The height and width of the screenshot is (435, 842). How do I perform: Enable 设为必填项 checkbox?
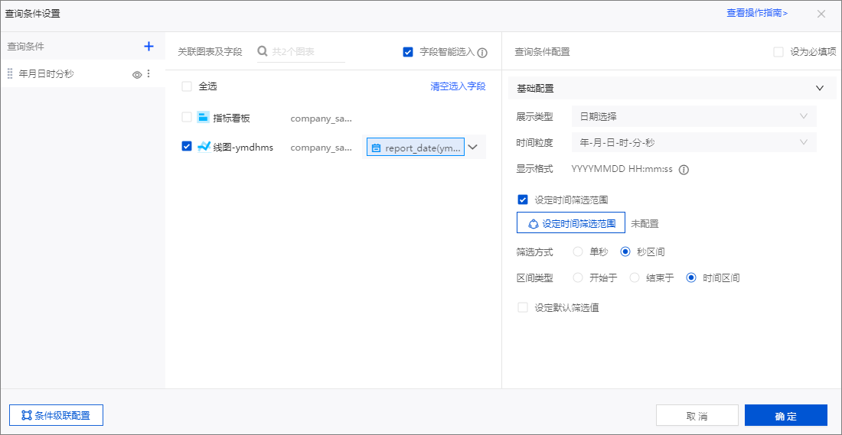coord(778,52)
